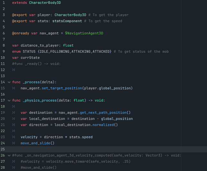Click line number 25 in gutter
This screenshot has height=171, width=207.
point(3,149)
